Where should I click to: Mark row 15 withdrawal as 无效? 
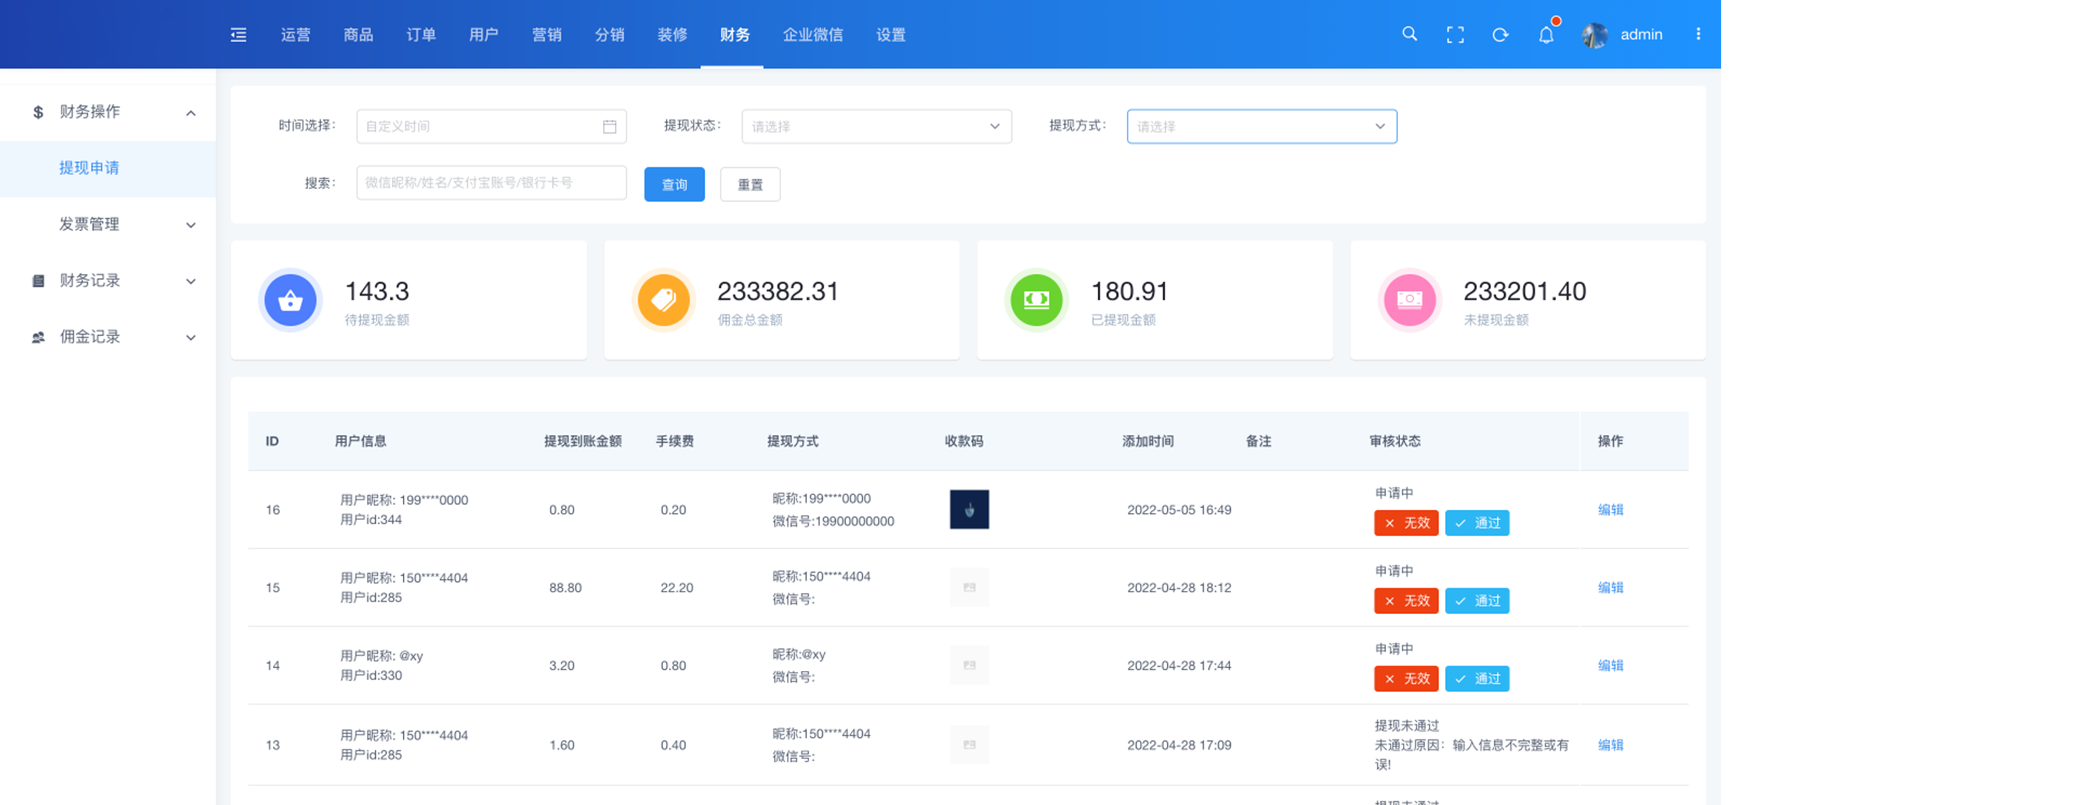coord(1406,600)
